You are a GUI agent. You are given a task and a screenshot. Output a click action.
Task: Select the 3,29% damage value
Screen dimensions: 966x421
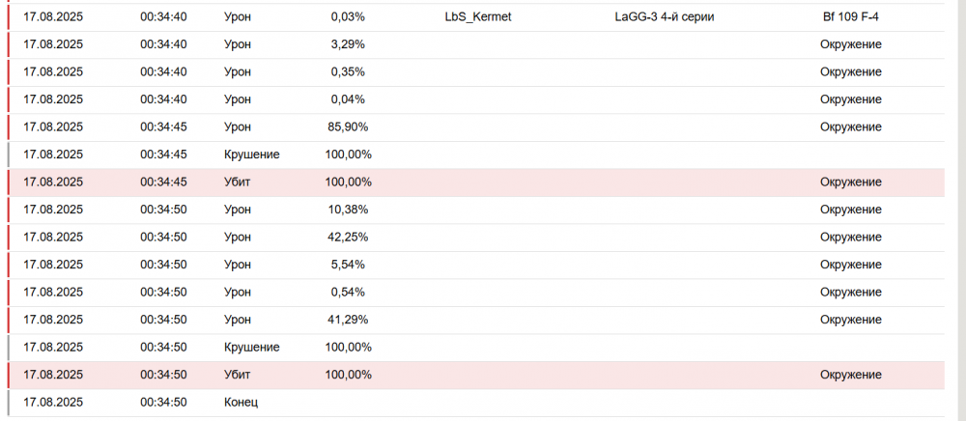coord(348,44)
